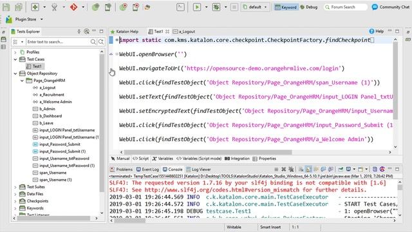Image resolution: width=412 pixels, height=232 pixels.
Task: Click the Tests Explorer search magnifier icon
Action: [x=93, y=42]
